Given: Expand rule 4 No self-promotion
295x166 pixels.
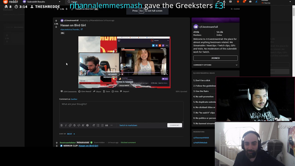Looking at the screenshot, I should (x=204, y=96).
